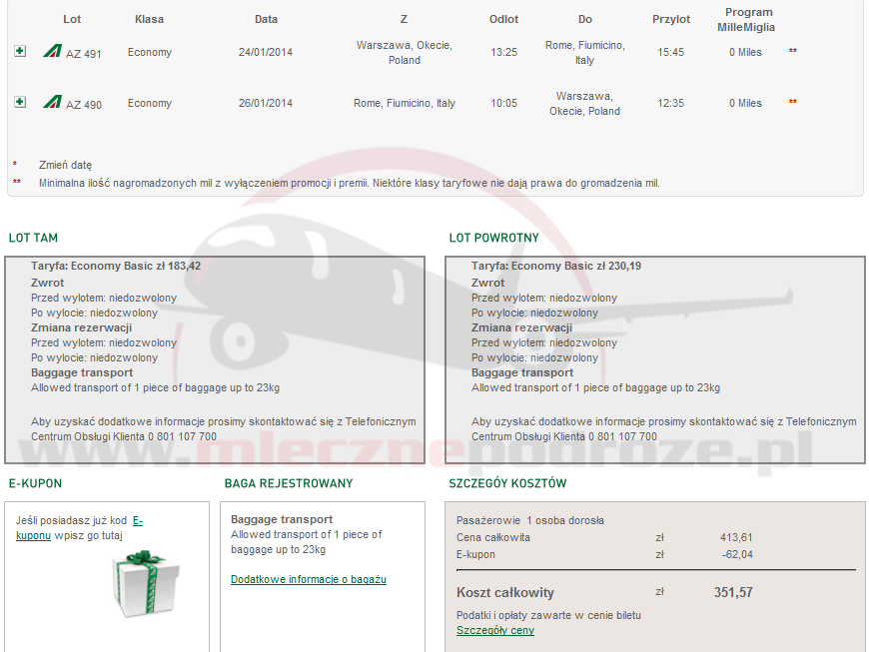Click double asterisk next to AZ 490 miles

tap(793, 102)
